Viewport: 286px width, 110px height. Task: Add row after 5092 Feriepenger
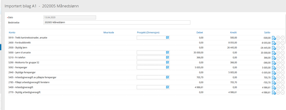tap(278, 68)
